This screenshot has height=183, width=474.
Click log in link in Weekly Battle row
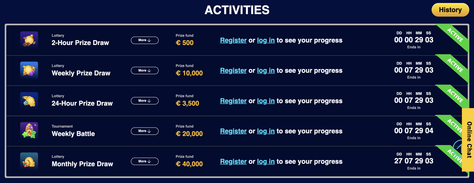coord(266,131)
